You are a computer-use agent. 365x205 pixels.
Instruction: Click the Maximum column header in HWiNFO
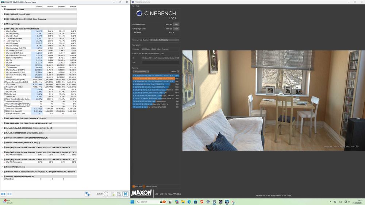click(x=59, y=6)
